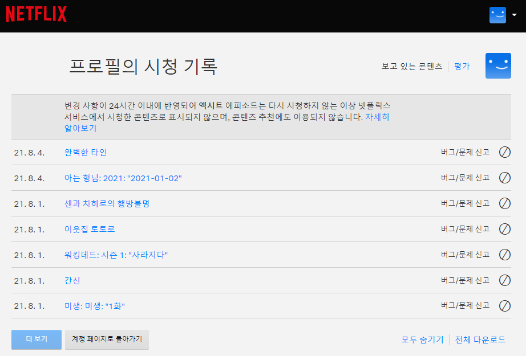Report a problem for 간신
The height and width of the screenshot is (356, 526).
tap(465, 280)
